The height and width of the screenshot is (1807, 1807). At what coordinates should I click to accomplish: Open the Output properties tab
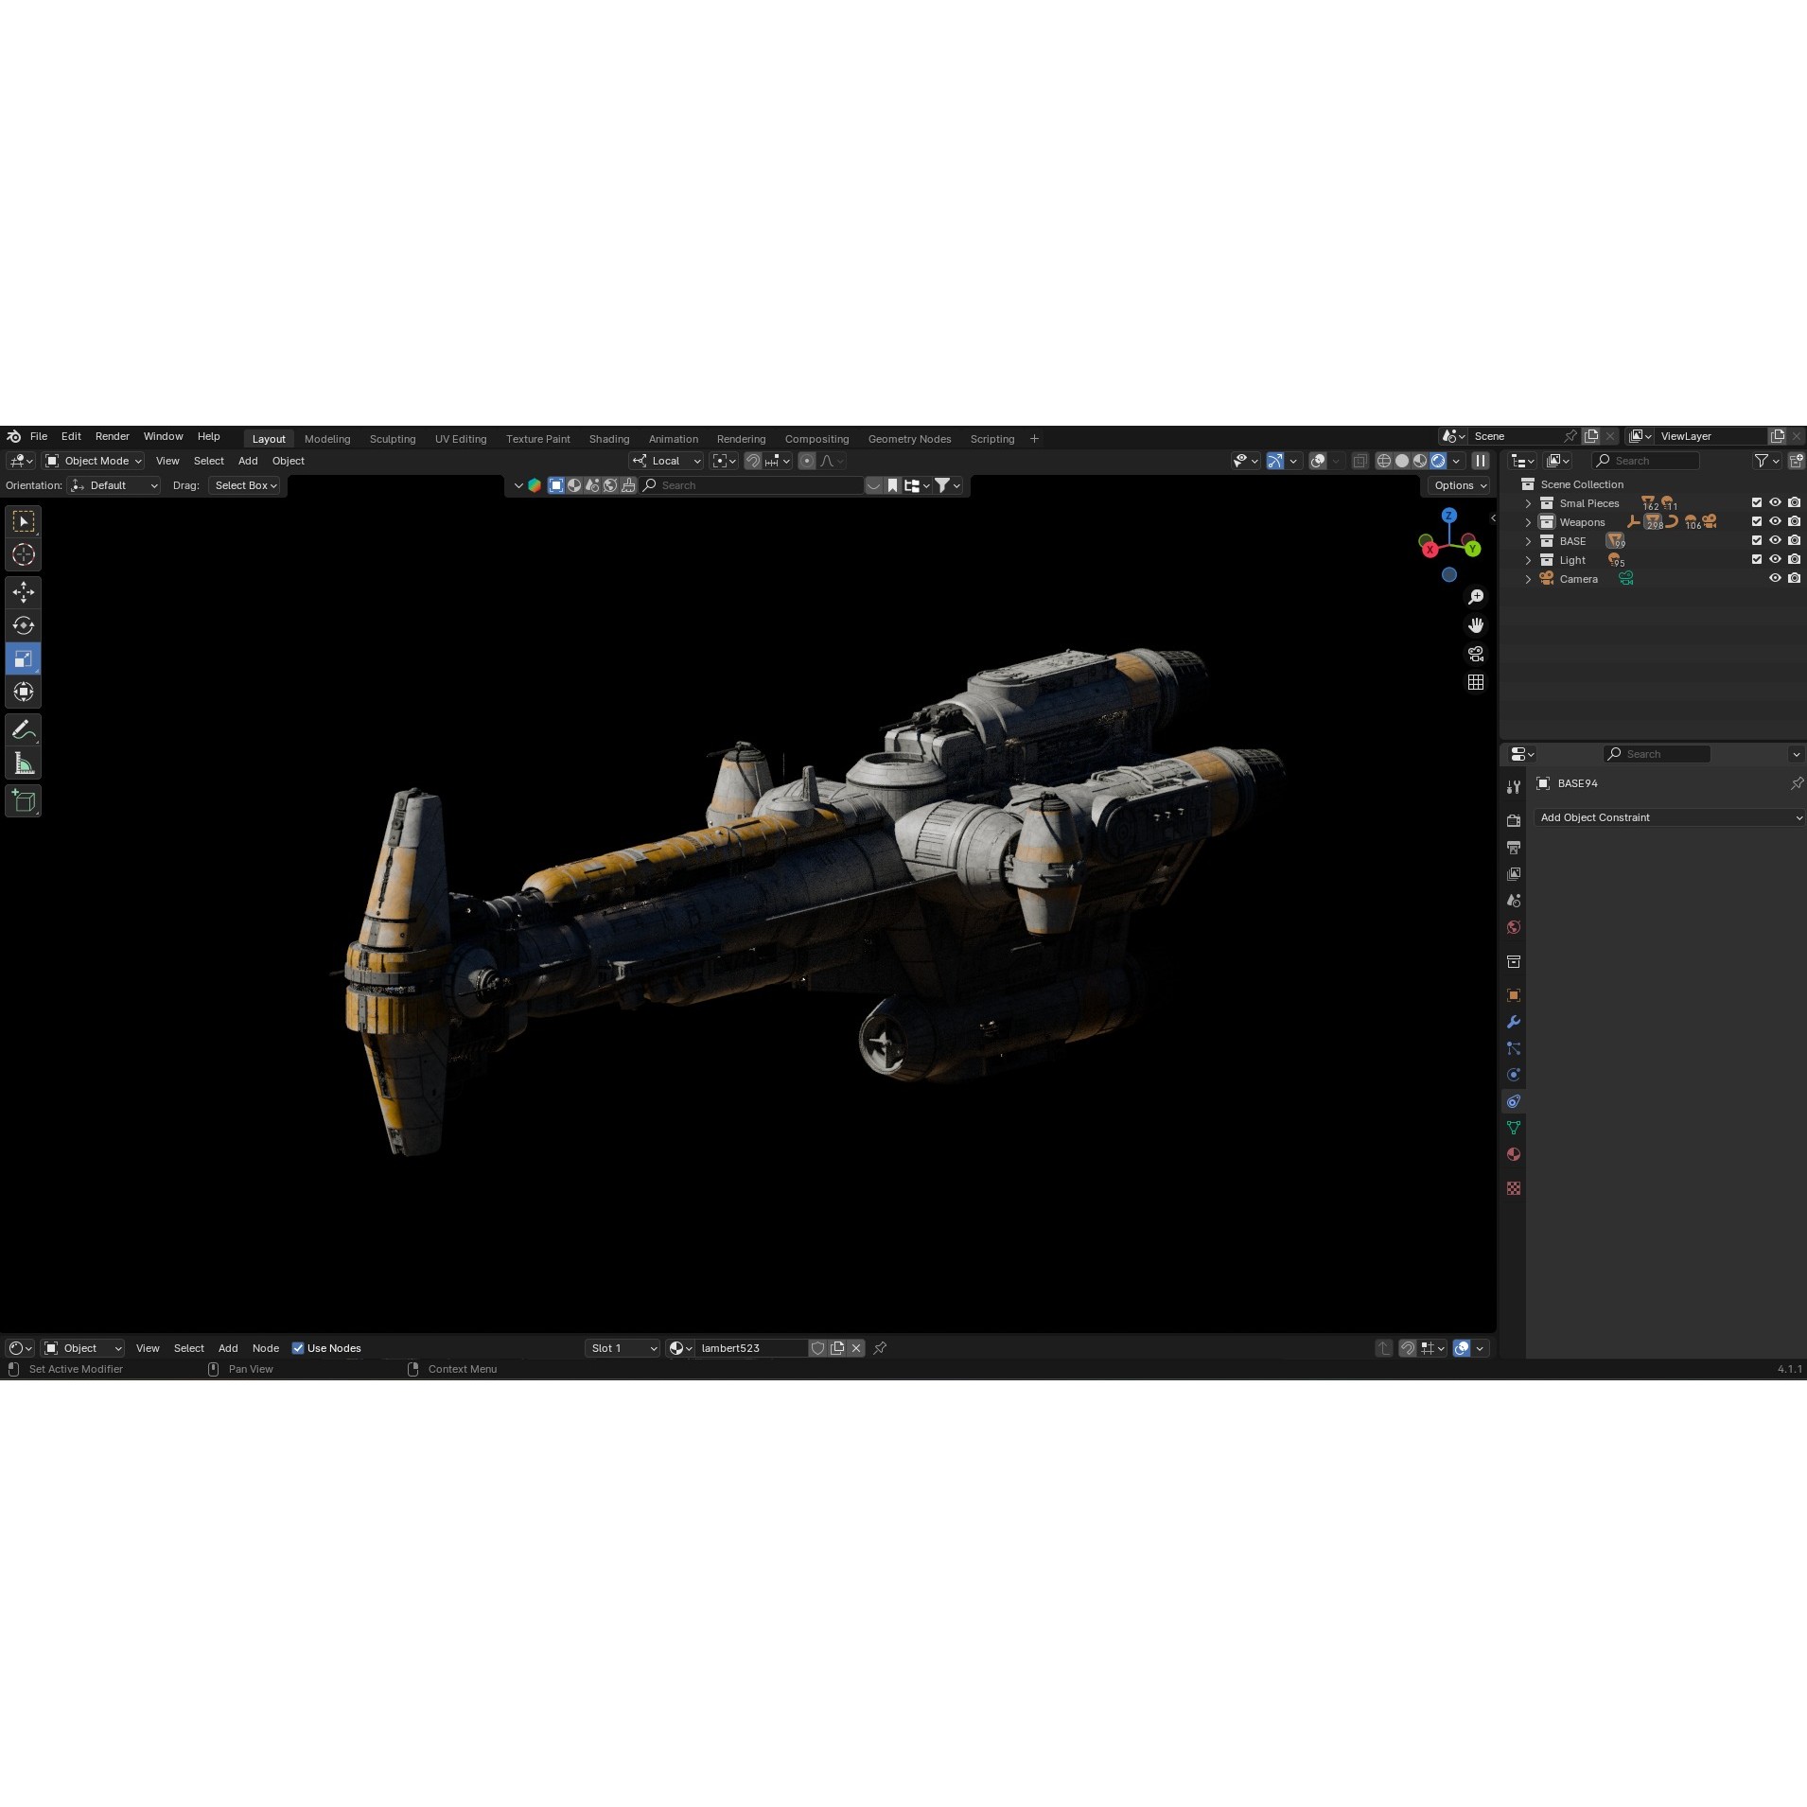pyautogui.click(x=1514, y=847)
